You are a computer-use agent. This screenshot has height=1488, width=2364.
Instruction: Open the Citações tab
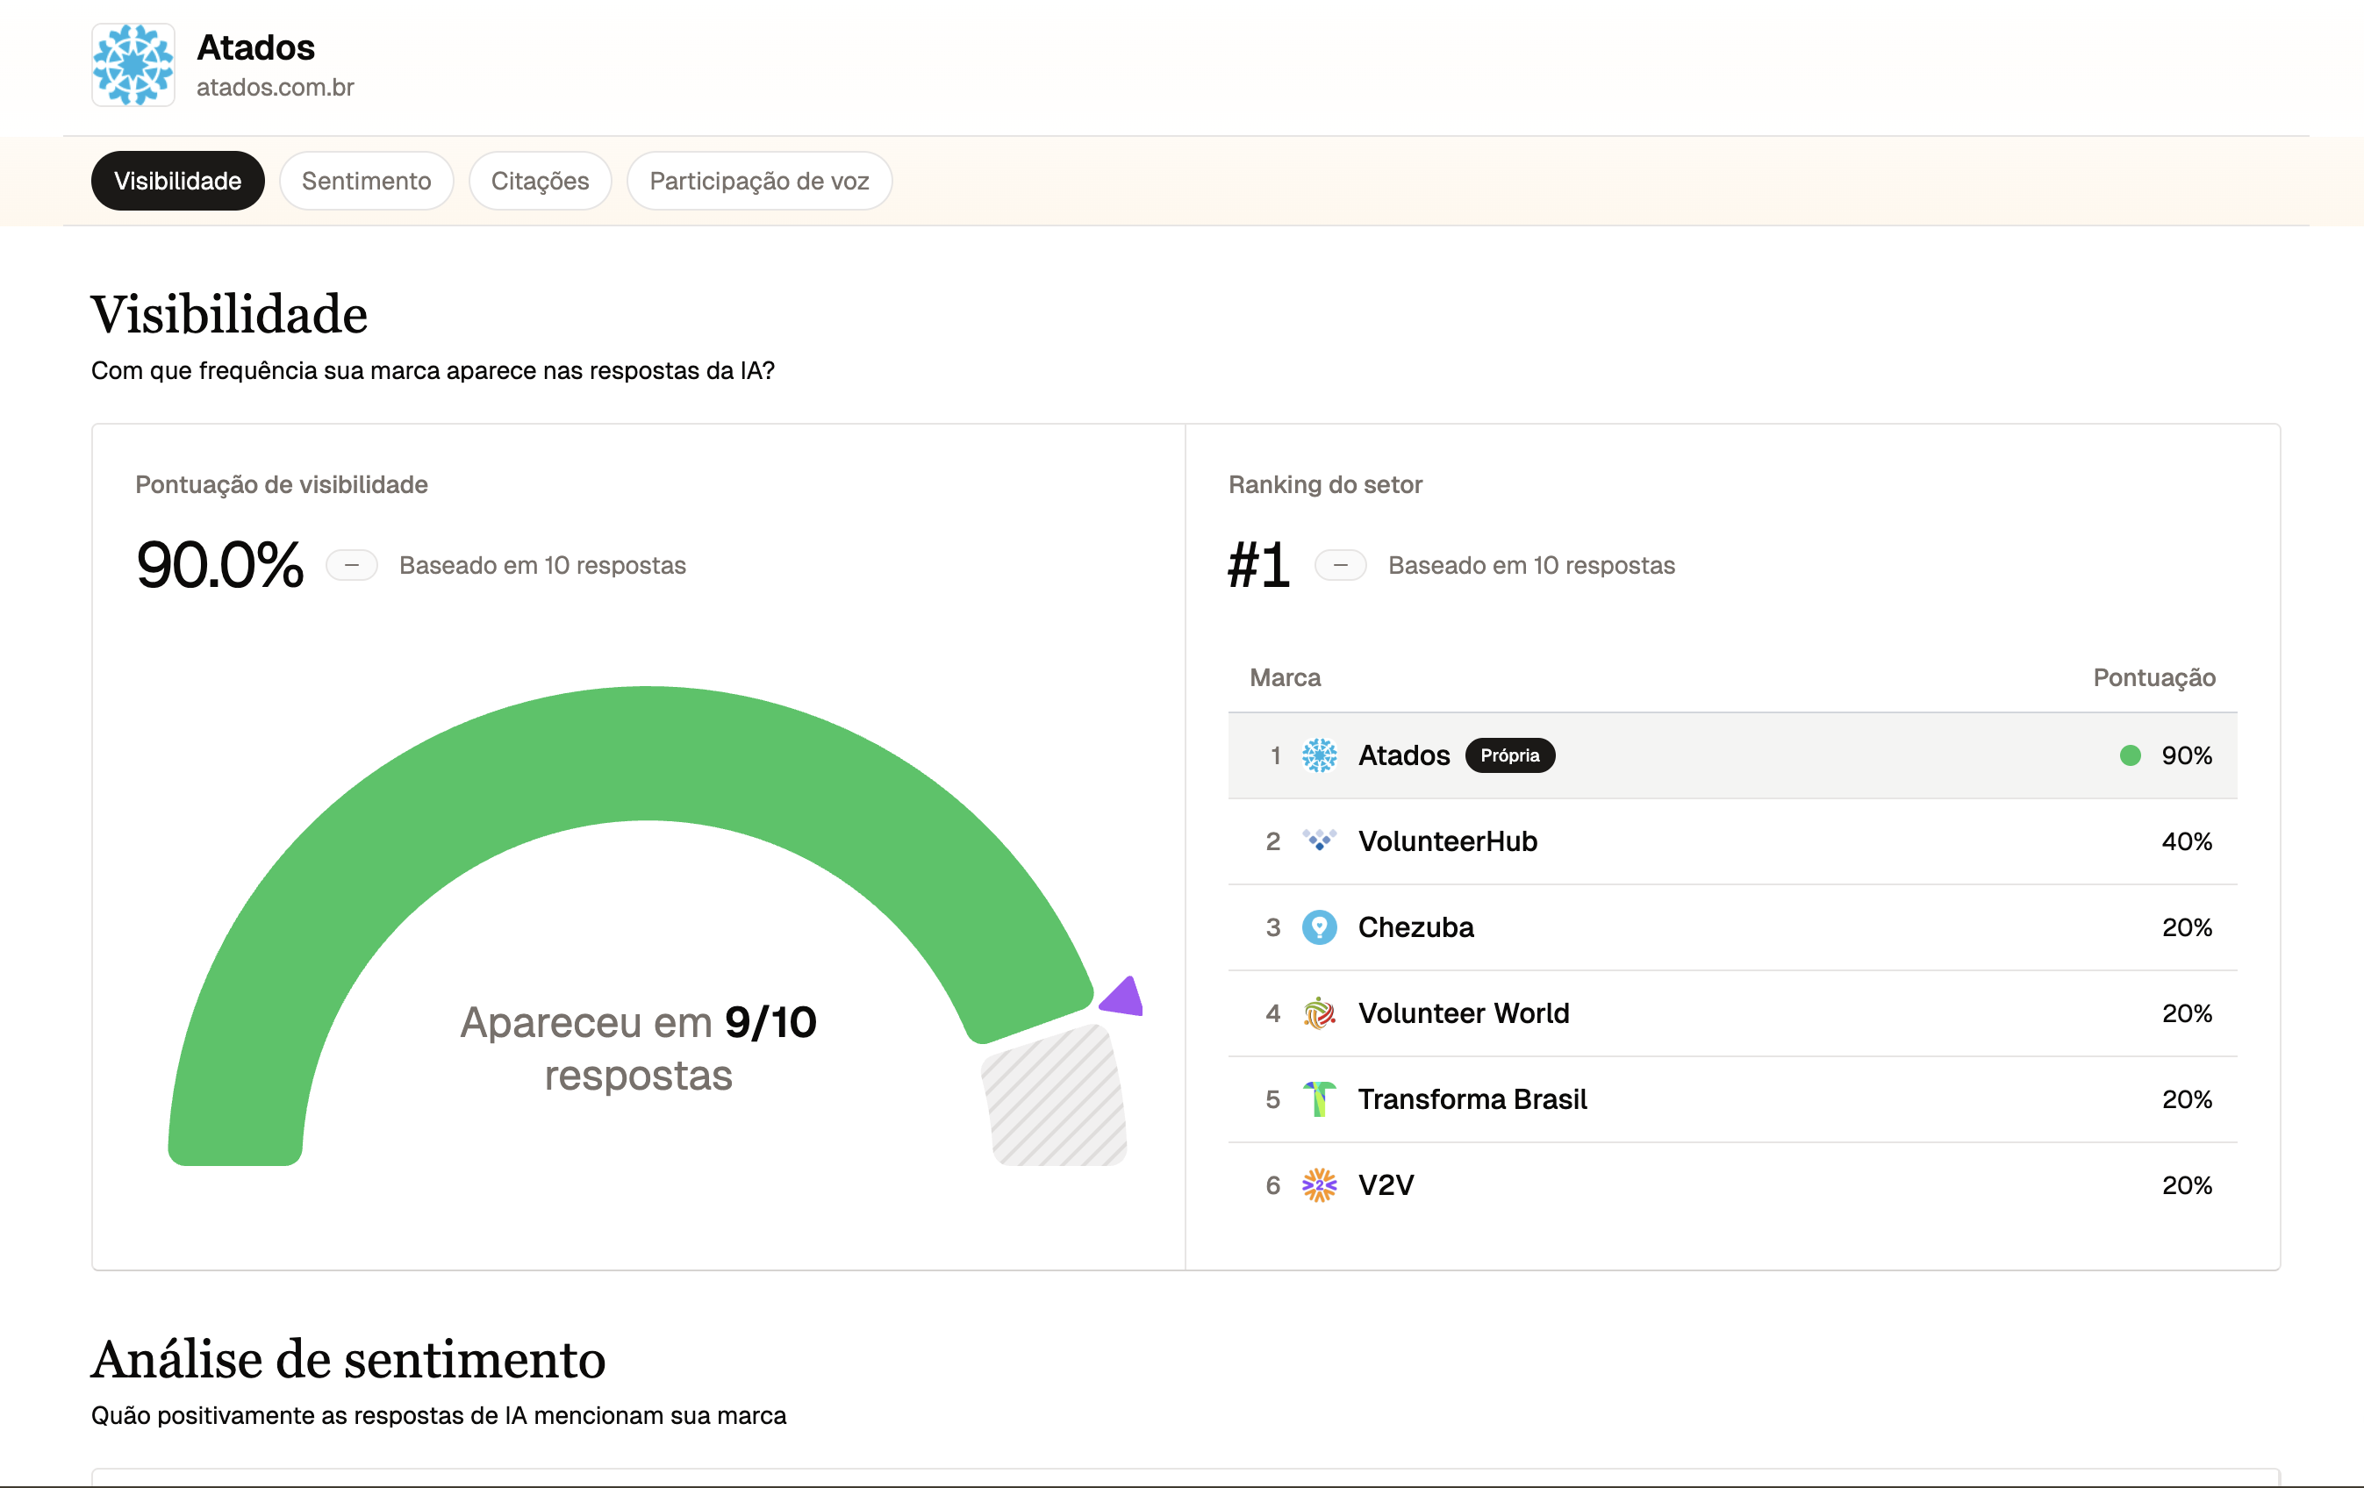click(x=540, y=181)
